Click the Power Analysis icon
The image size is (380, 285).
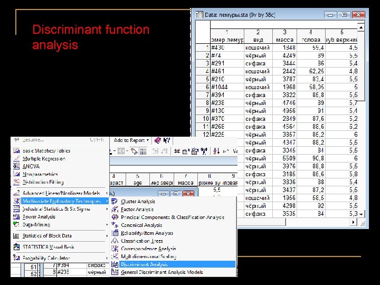16,217
